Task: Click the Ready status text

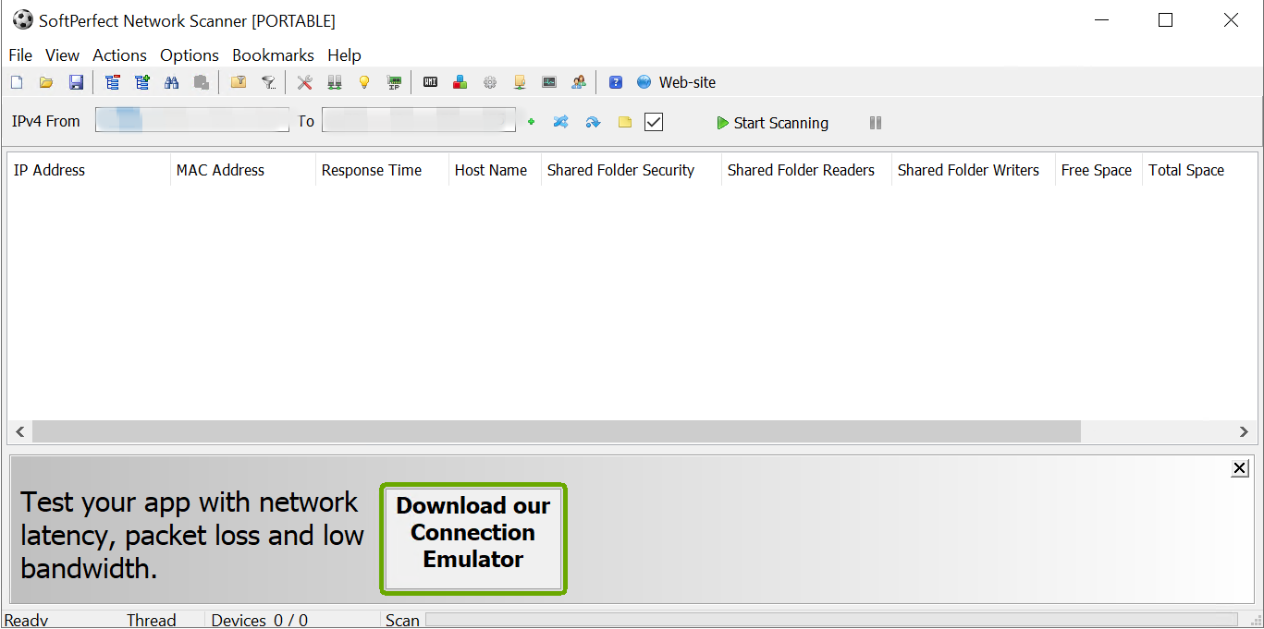Action: pos(26,620)
